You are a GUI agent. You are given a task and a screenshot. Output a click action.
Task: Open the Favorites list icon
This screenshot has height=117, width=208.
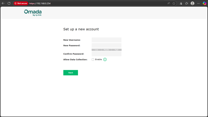point(186,4)
